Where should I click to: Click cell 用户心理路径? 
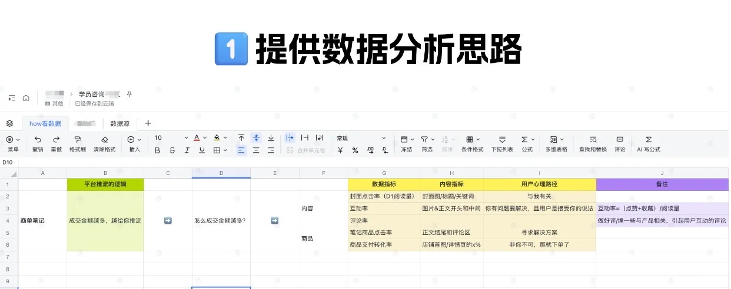coord(540,184)
